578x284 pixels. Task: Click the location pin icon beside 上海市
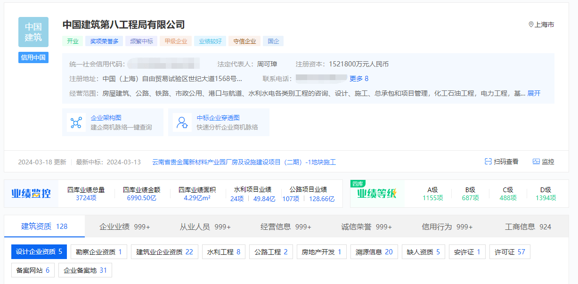531,24
